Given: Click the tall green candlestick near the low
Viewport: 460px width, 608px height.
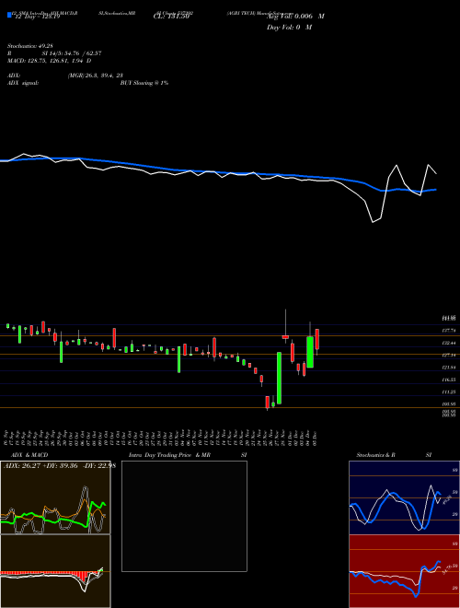Looking at the screenshot, I should pyautogui.click(x=279, y=378).
